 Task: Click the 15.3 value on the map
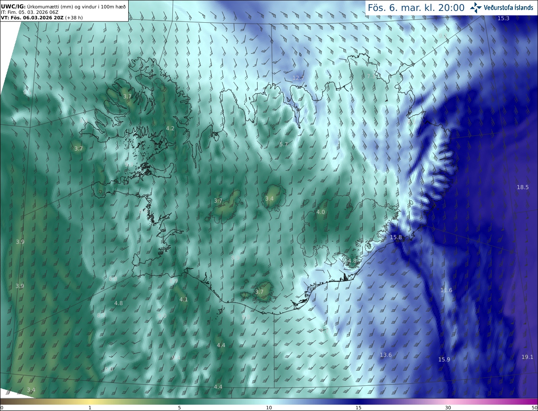tap(503, 18)
